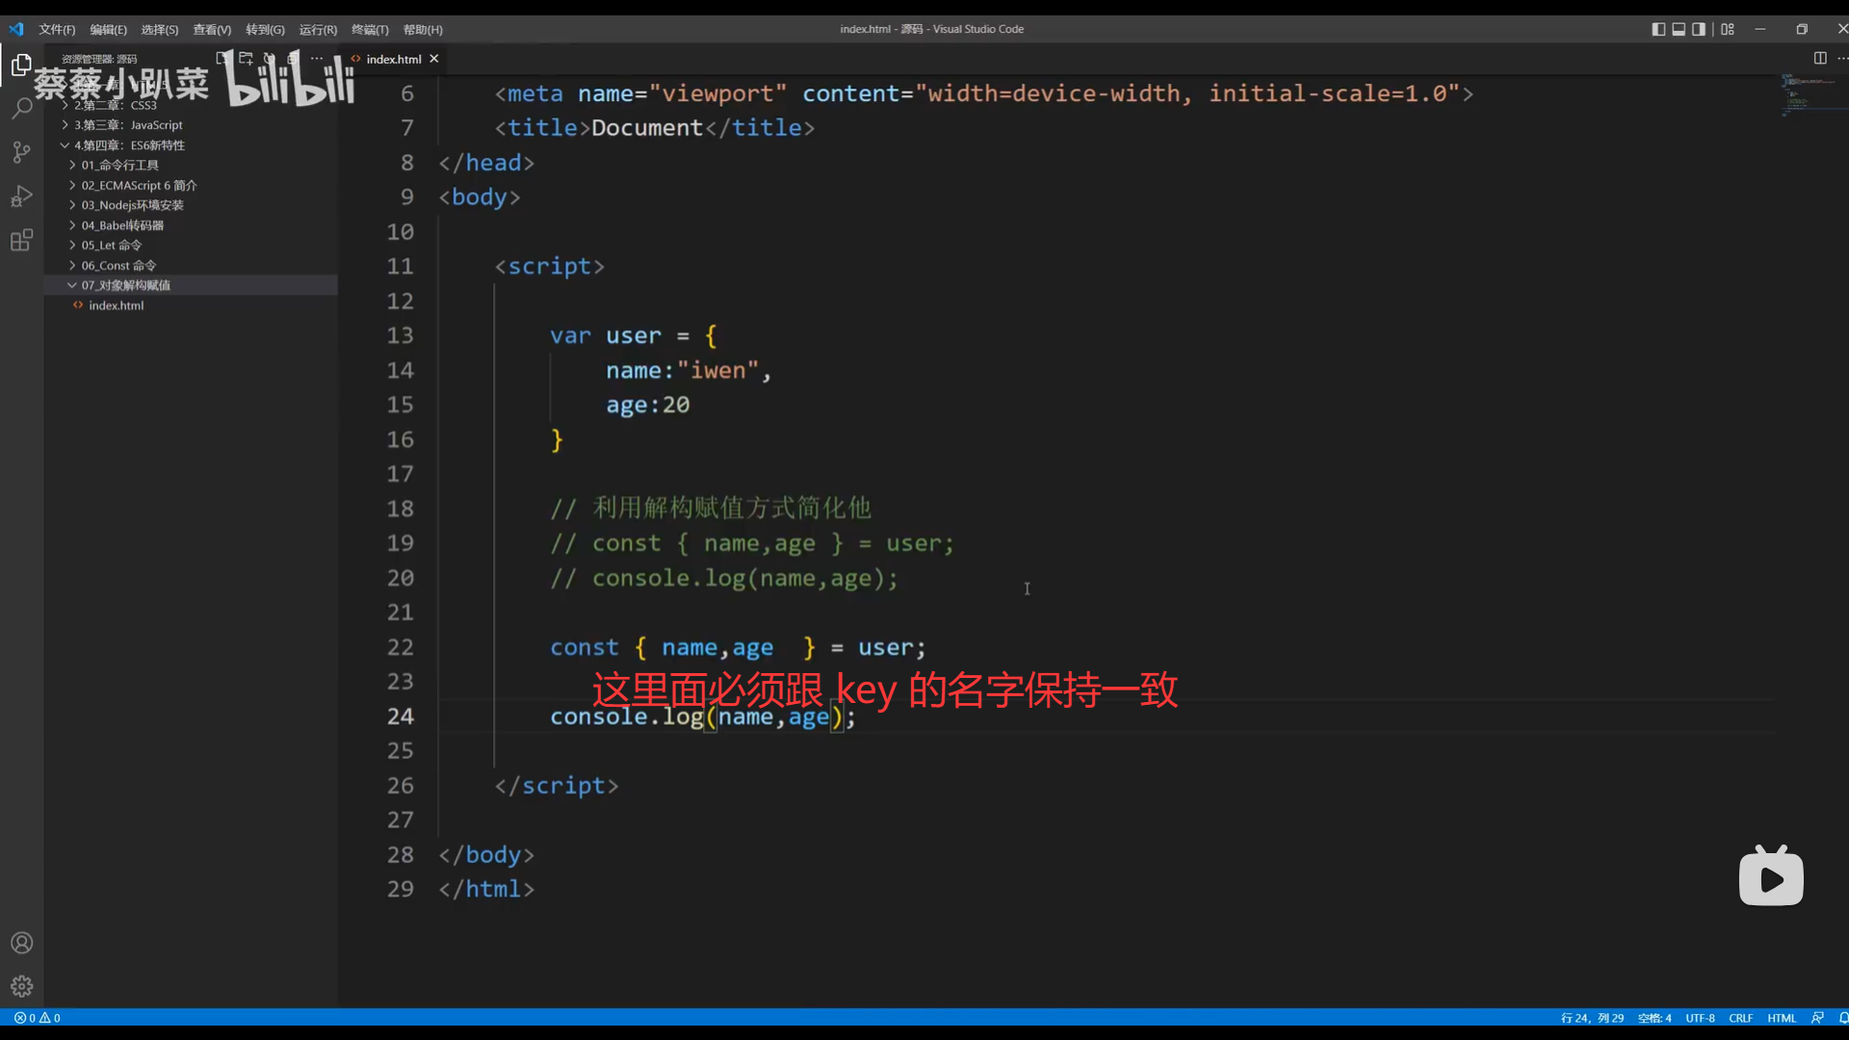
Task: Open the Explorer view in activity bar
Action: pos(21,65)
